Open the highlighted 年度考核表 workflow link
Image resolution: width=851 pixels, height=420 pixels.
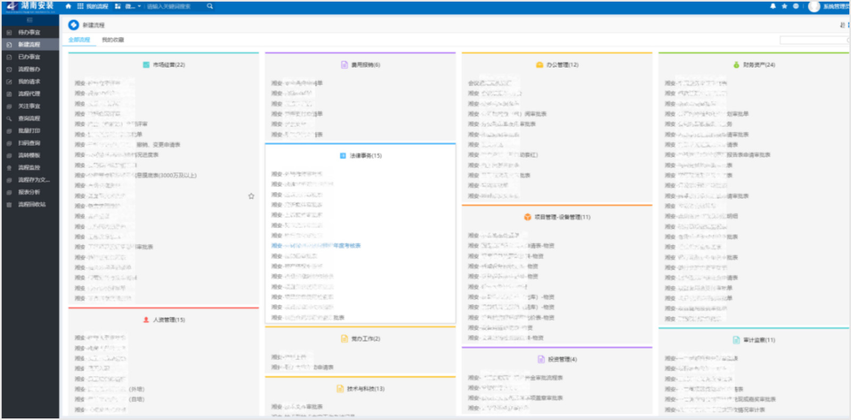(x=316, y=246)
